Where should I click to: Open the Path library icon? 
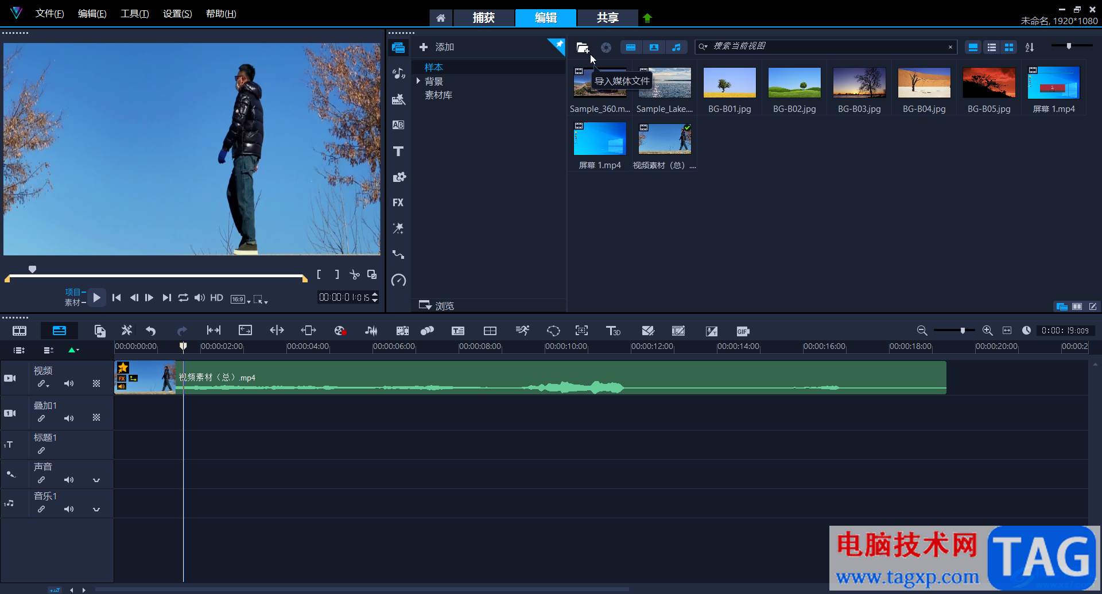398,254
